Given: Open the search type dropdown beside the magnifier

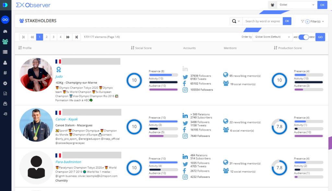Looking at the screenshot, I should (x=236, y=21).
